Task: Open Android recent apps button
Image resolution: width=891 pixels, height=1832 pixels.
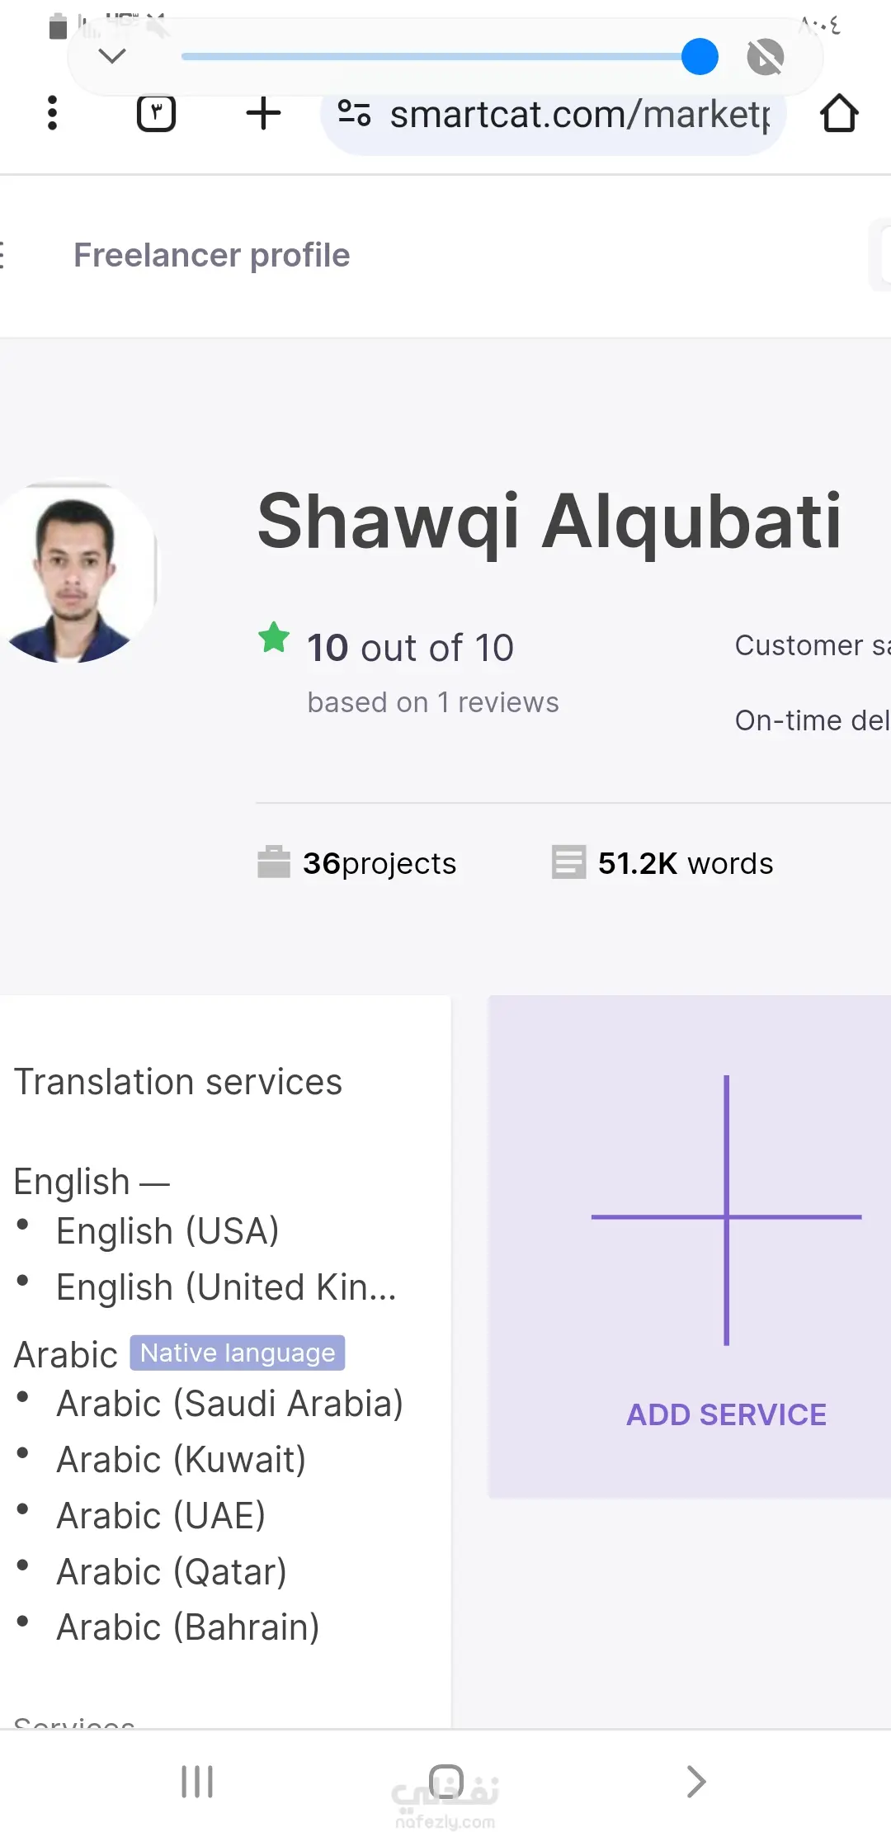Action: 197,1782
